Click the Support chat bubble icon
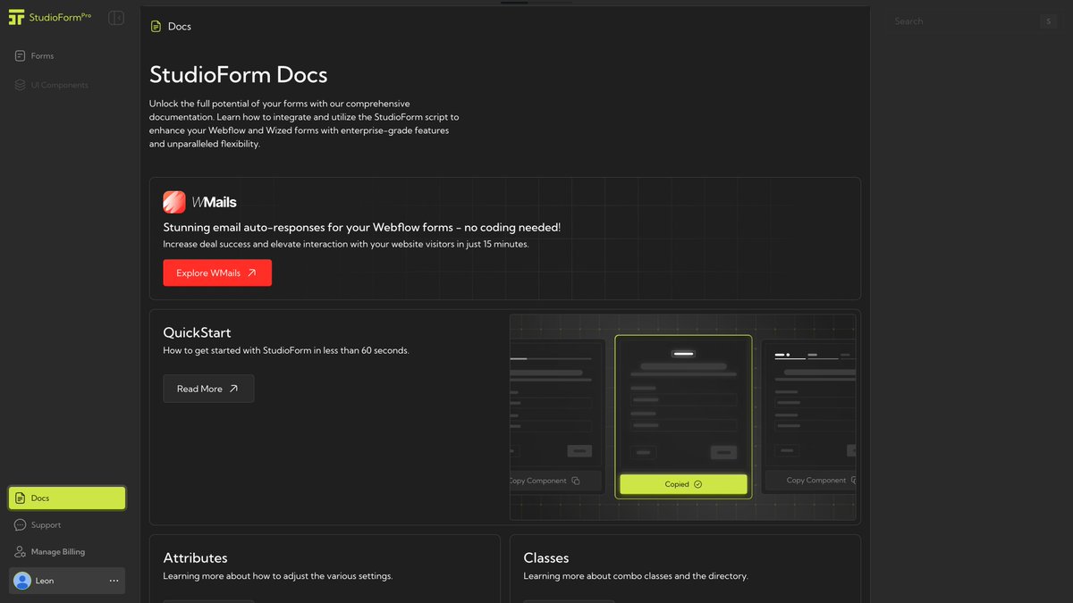This screenshot has height=603, width=1073. click(21, 525)
